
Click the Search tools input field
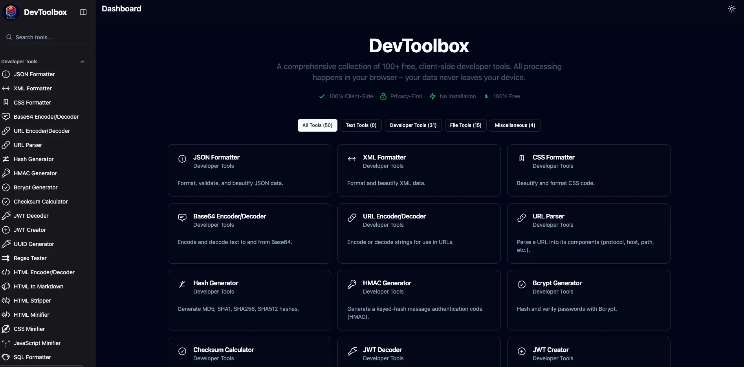tap(45, 37)
